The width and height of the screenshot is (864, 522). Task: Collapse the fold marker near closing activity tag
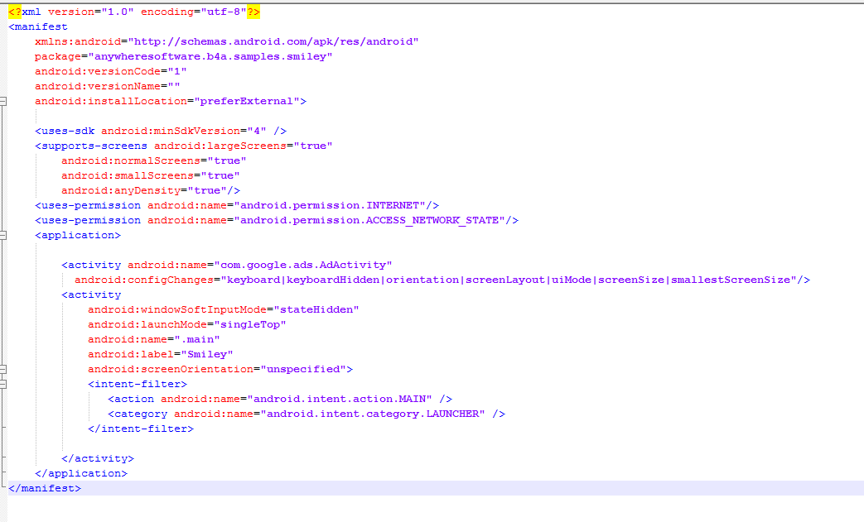5,457
